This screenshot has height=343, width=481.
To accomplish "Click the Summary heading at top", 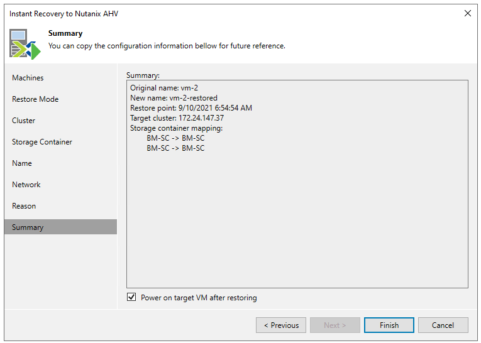I will coord(65,33).
